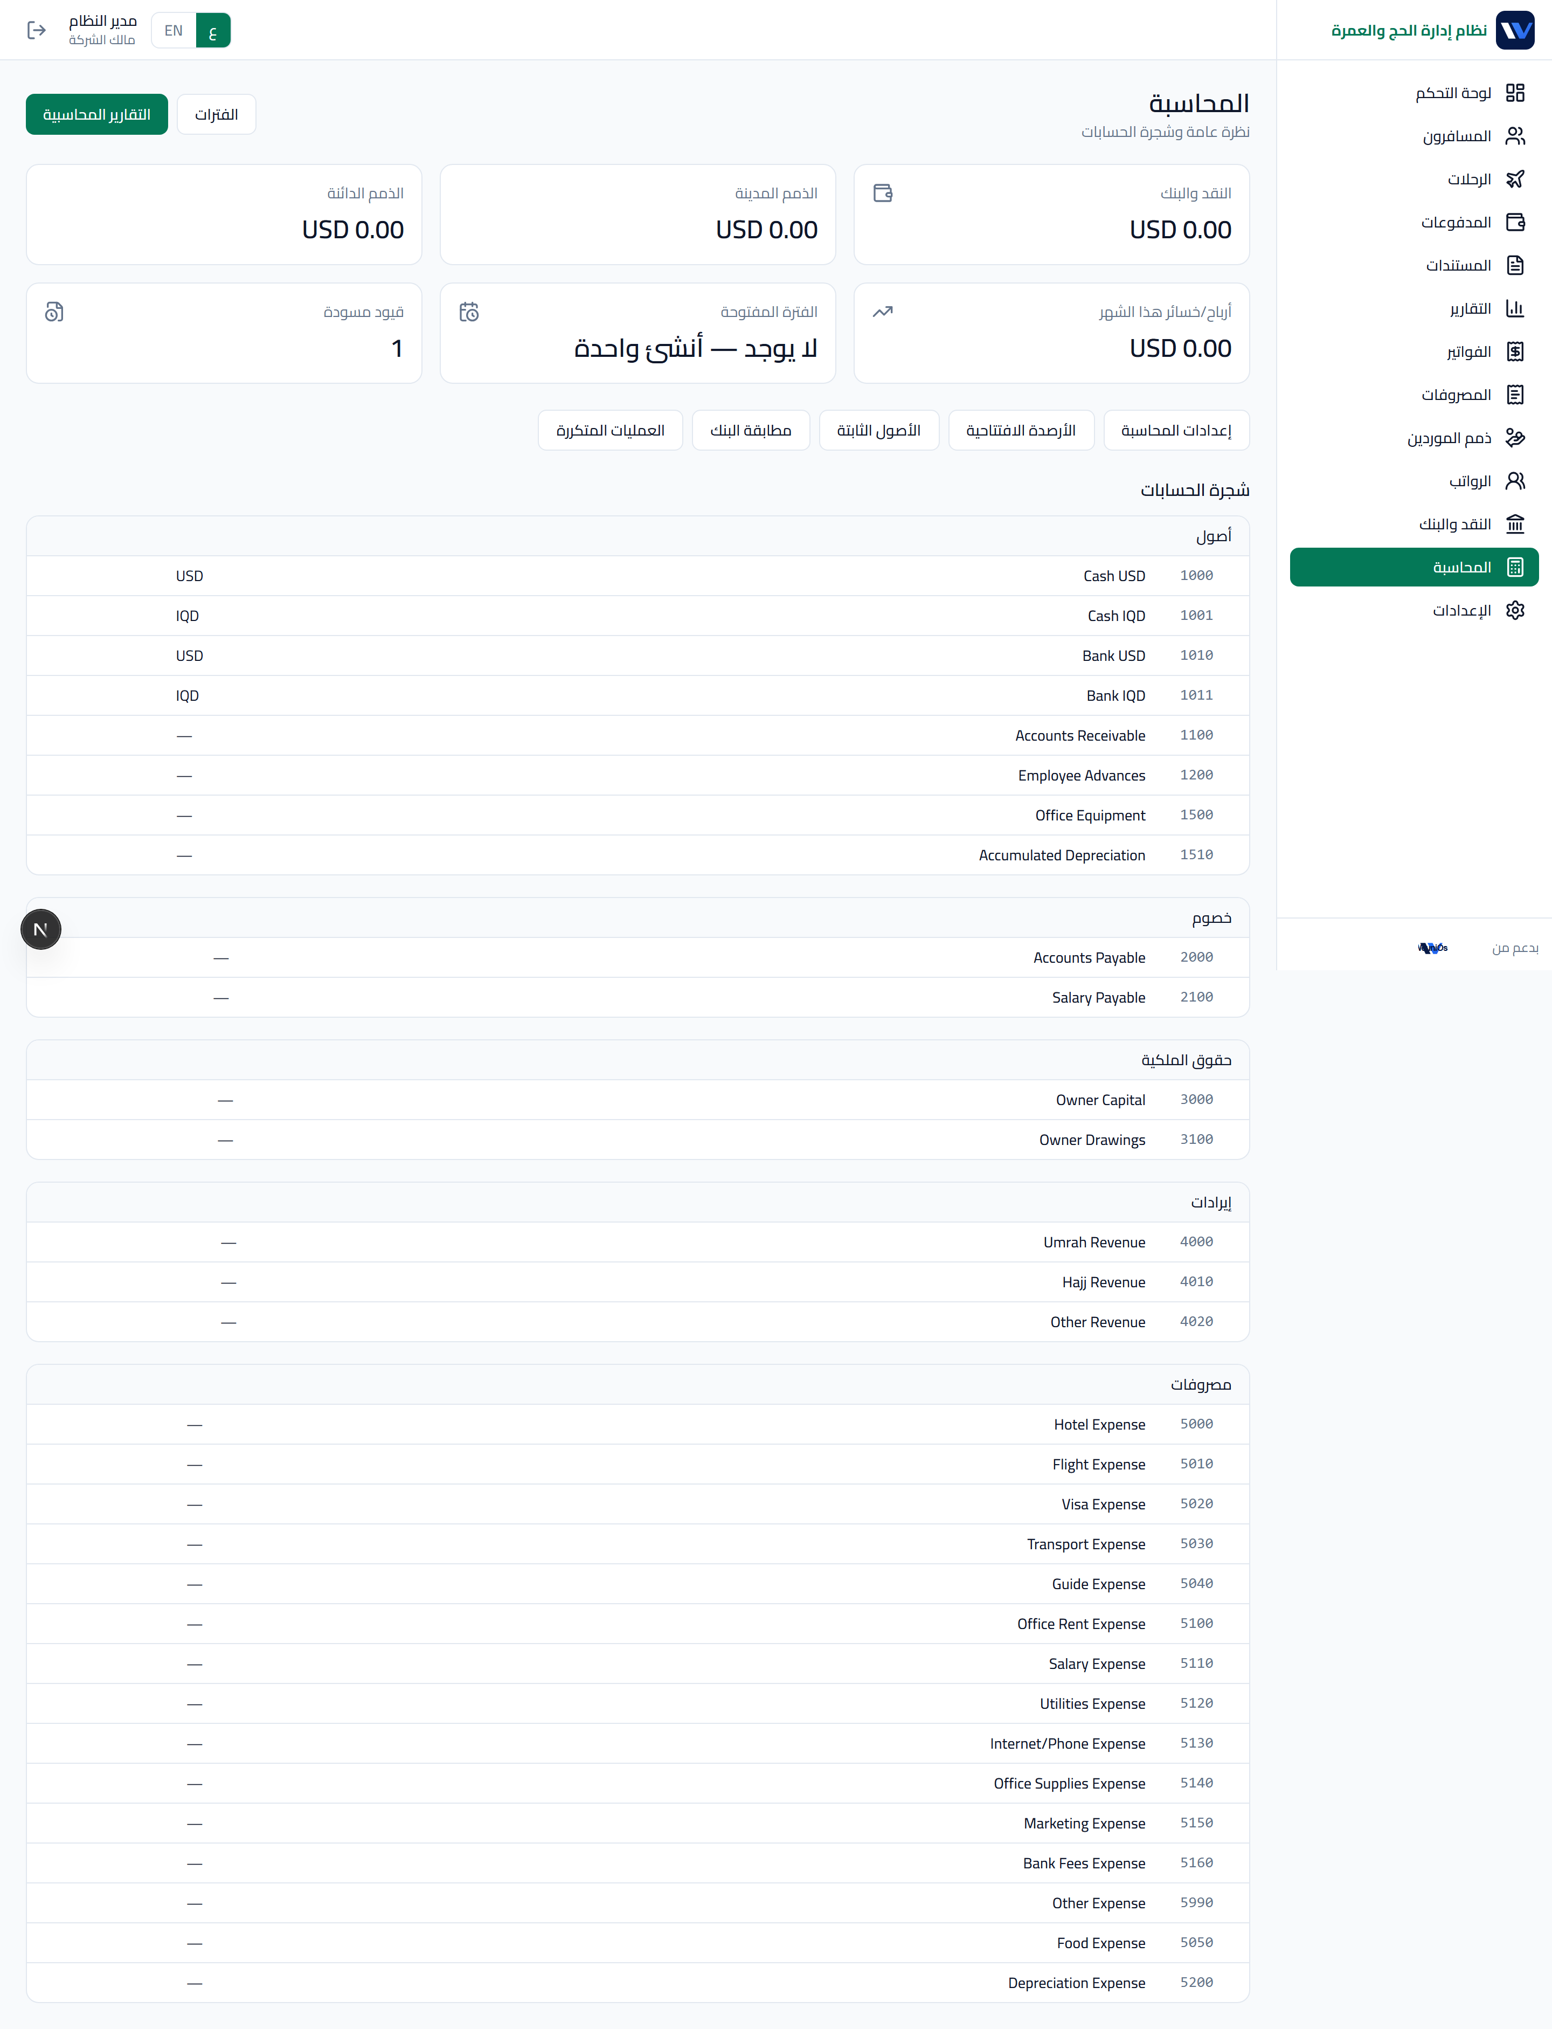Open the payments wallet icon in the sidebar

pos(1514,222)
